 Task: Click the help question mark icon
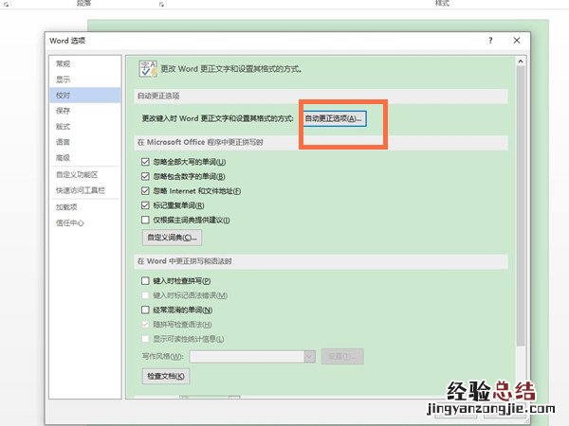tap(490, 42)
